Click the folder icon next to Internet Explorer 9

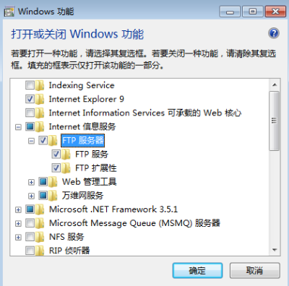click(x=40, y=99)
